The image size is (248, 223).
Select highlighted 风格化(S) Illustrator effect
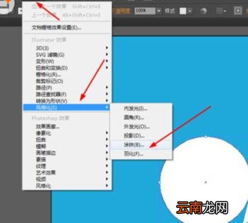[66, 107]
